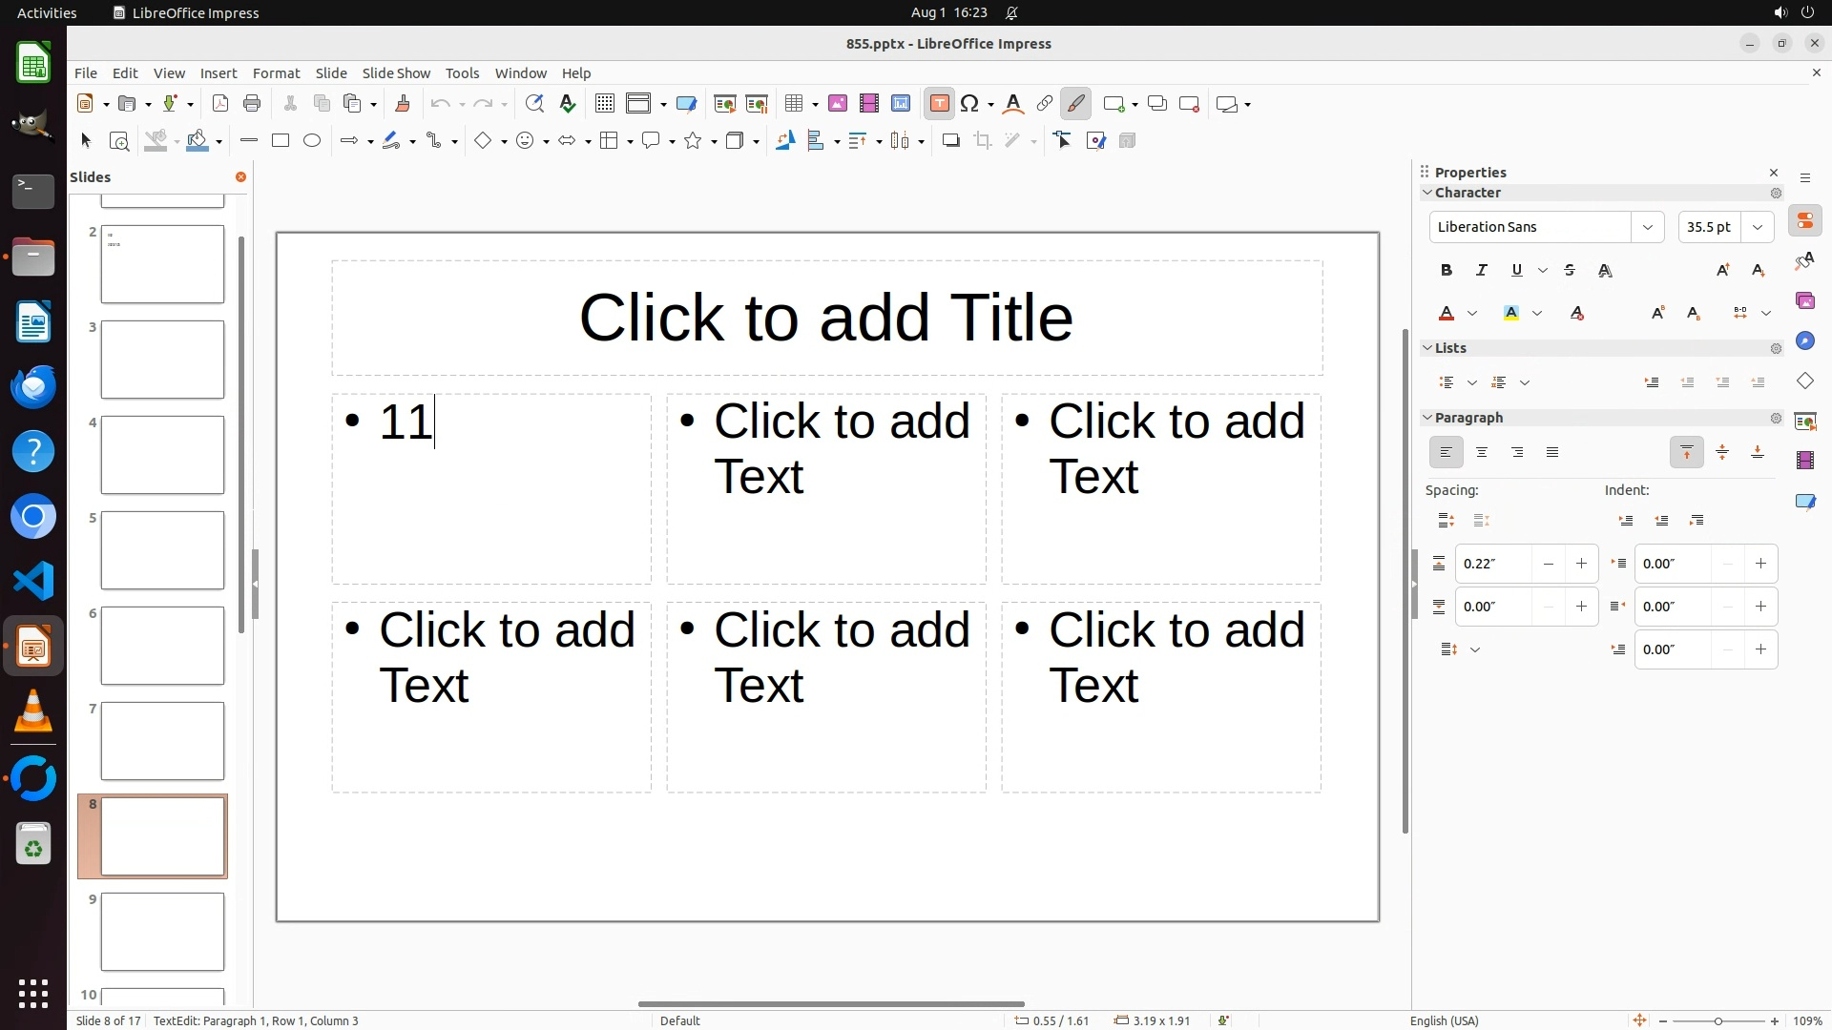Select slide 5 thumbnail

pos(162,550)
